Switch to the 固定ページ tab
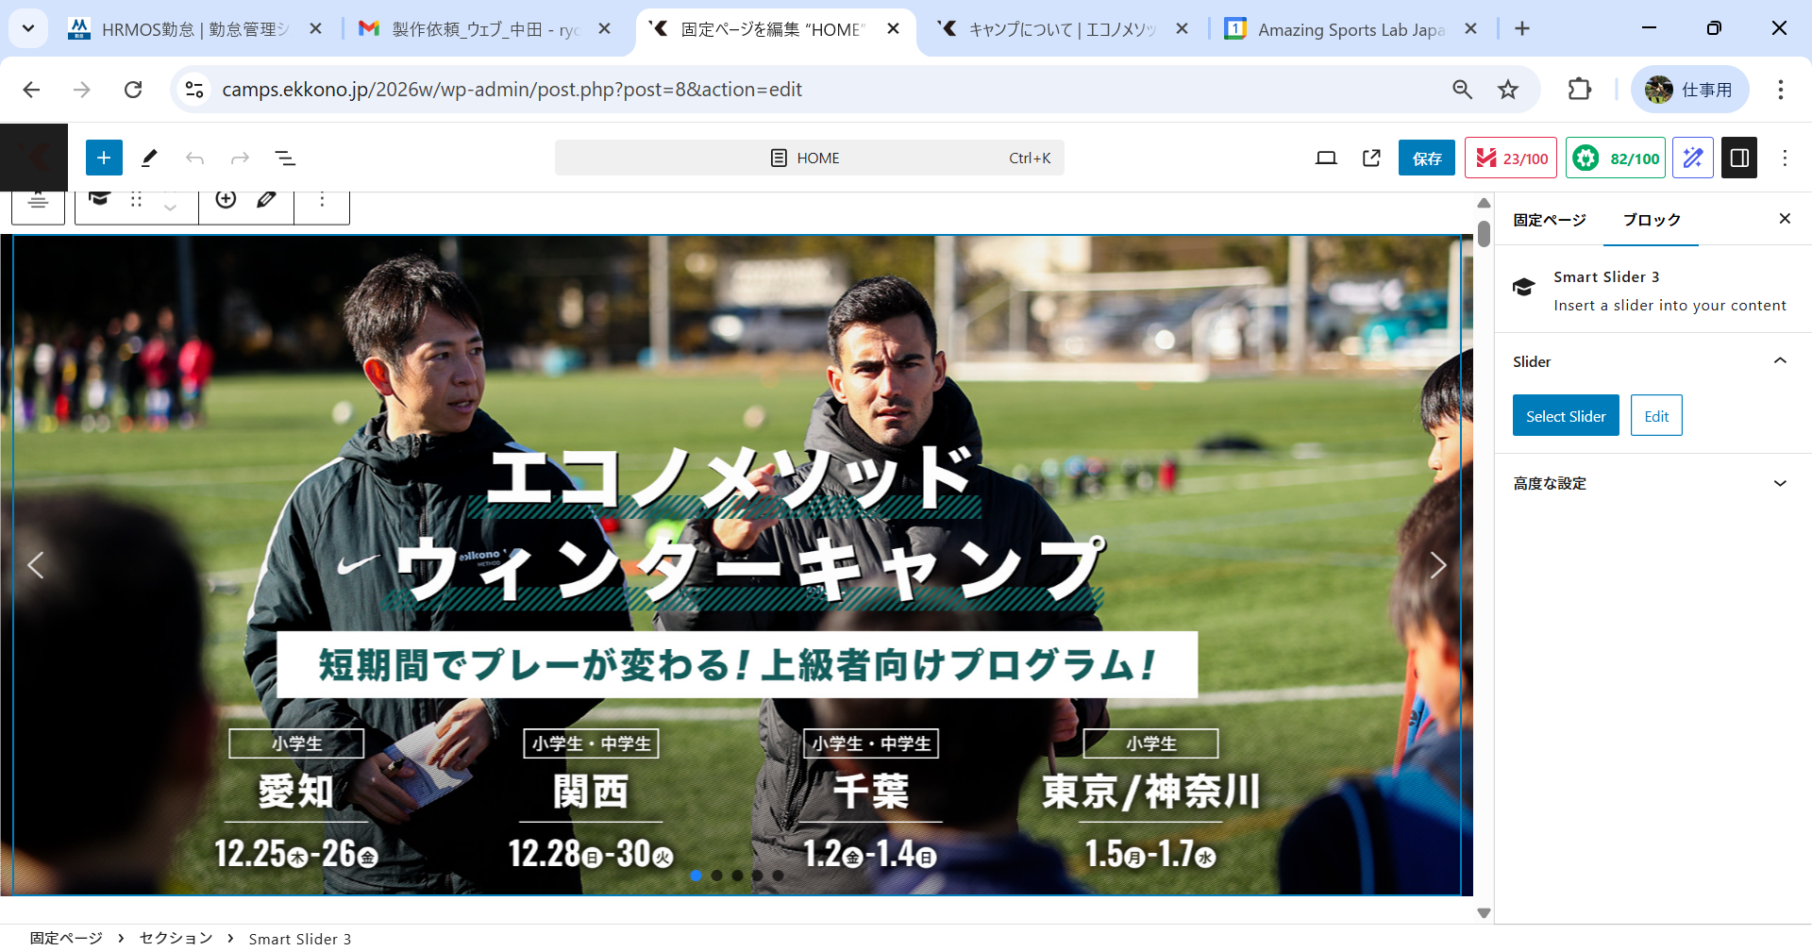This screenshot has height=951, width=1812. coord(1549,220)
